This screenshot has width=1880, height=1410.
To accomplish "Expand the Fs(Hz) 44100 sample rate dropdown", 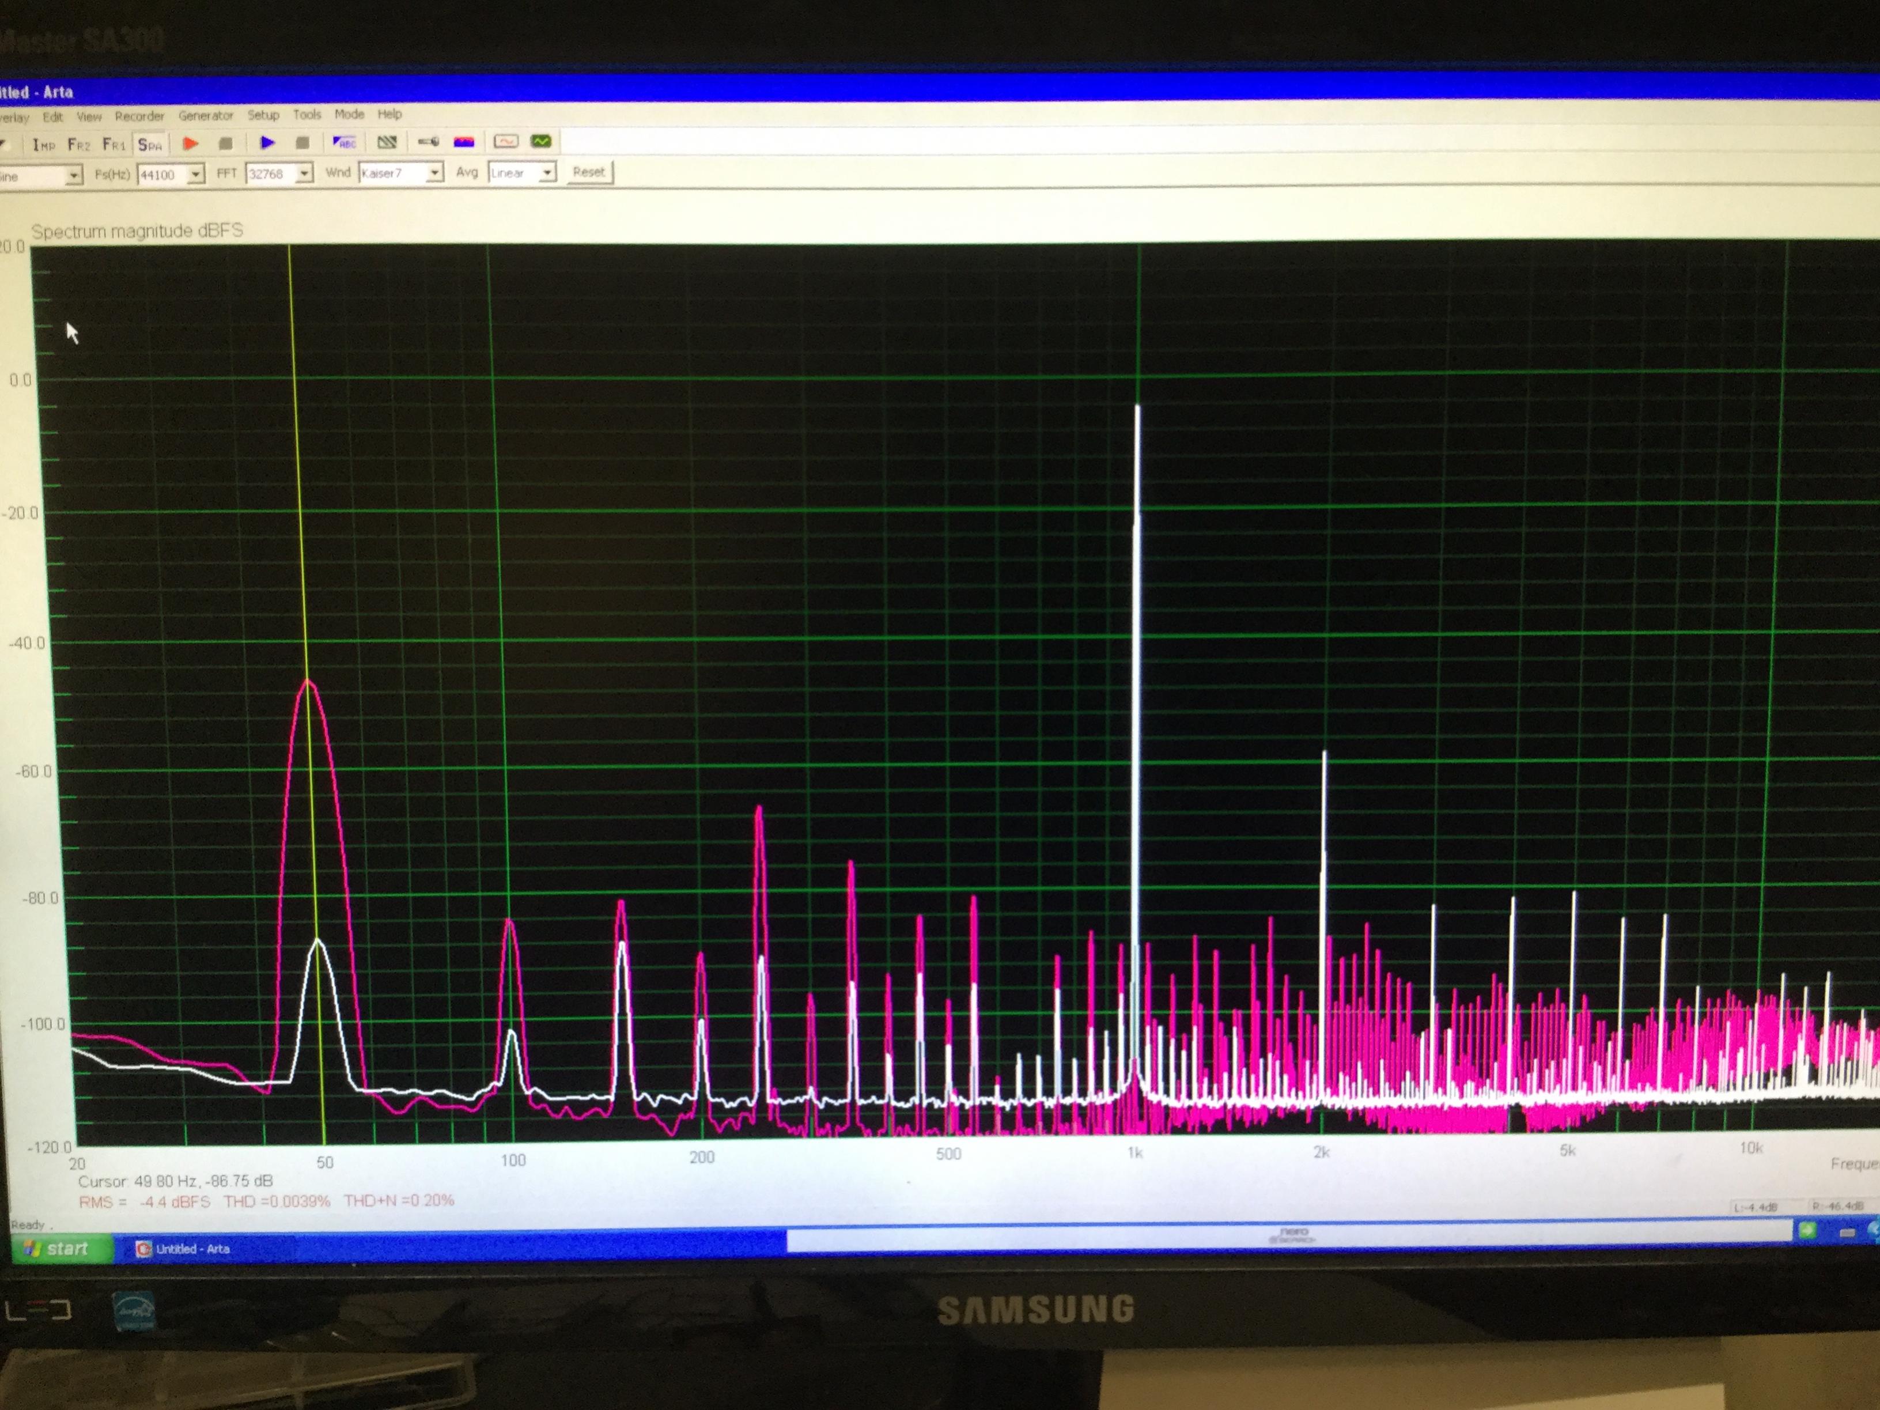I will point(196,174).
